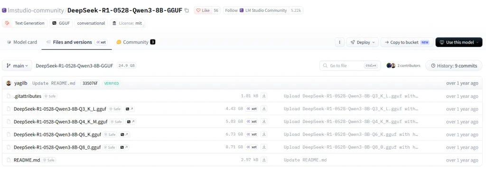This screenshot has width=486, height=171.
Task: Download the Q8_0.gguf file
Action: point(264,147)
